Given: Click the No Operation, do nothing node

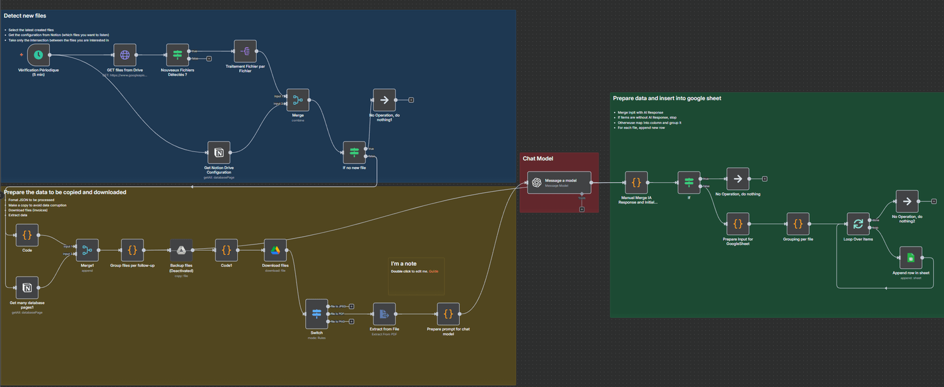Looking at the screenshot, I should tap(738, 178).
